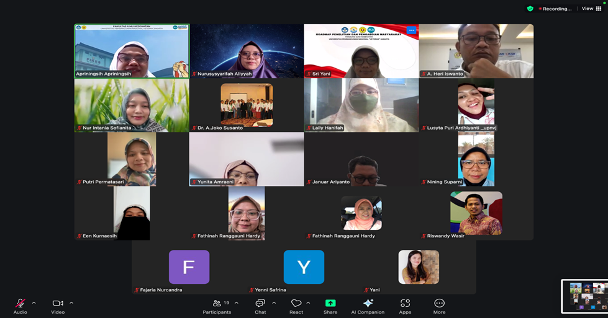Open the View layout menu

coord(590,9)
